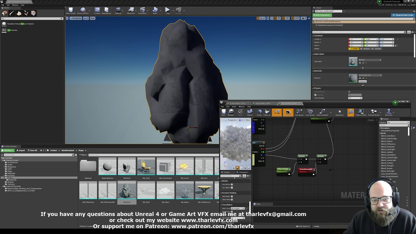The width and height of the screenshot is (416, 234).
Task: Clear the Modes panel search box
Action: pyautogui.click(x=61, y=19)
